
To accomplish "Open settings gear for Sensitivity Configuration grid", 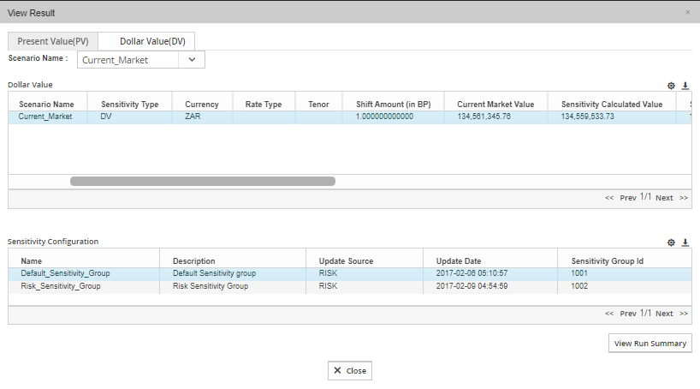I will click(672, 242).
